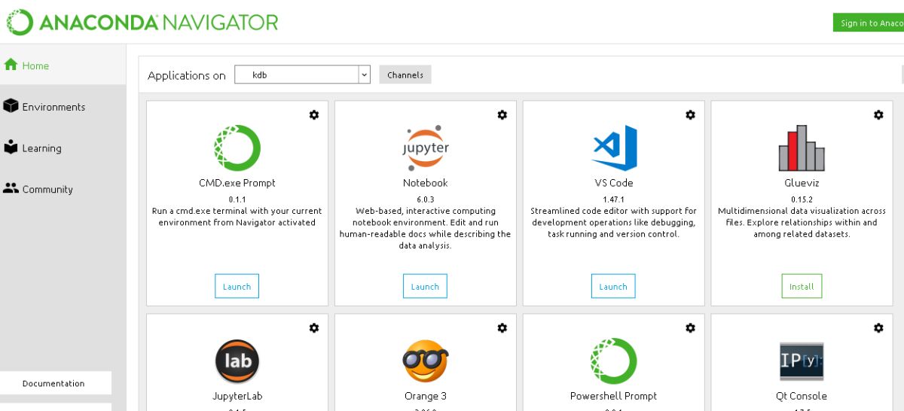
Task: Click the Powershell Prompt title text
Action: pyautogui.click(x=614, y=396)
